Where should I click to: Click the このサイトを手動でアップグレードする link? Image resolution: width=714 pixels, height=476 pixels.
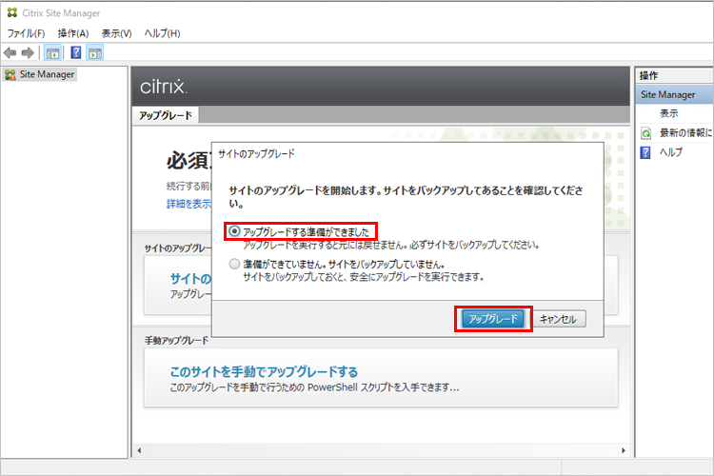264,371
